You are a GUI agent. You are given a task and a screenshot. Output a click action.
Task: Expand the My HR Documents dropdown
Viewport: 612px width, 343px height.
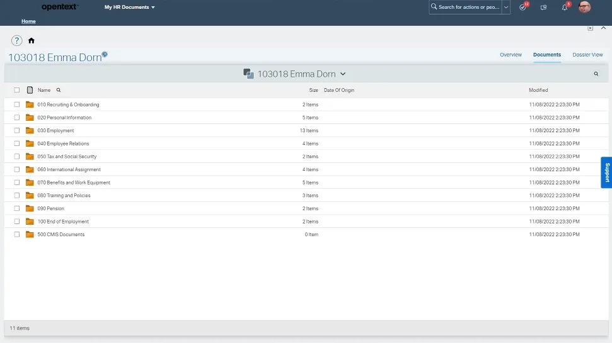130,7
